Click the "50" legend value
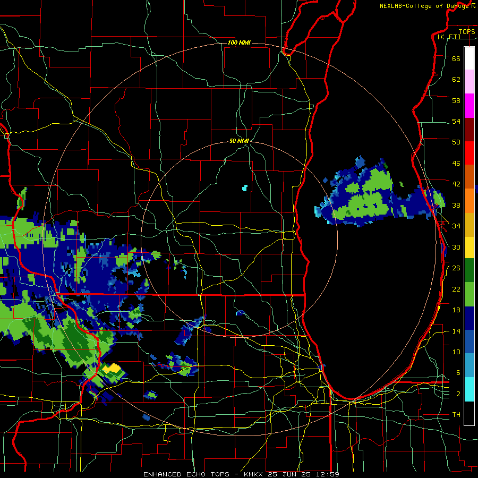478x478 pixels. (x=456, y=142)
